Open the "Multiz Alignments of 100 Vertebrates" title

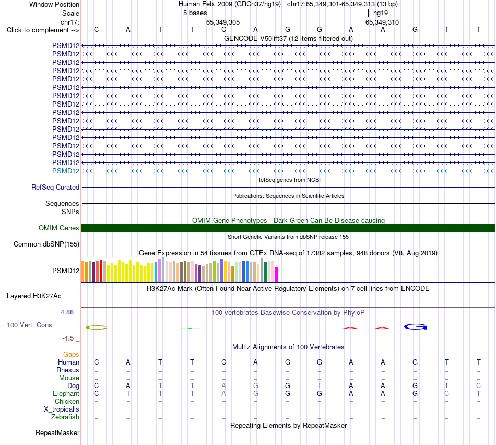tap(288, 347)
